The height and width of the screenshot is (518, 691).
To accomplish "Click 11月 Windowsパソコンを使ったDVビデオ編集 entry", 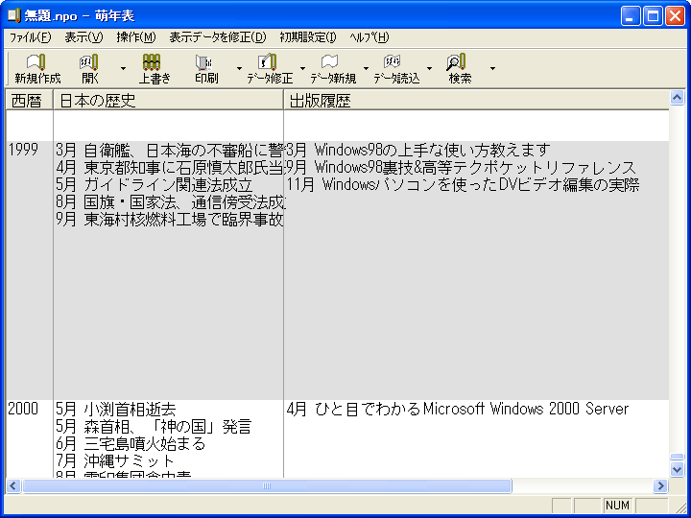I will 463,185.
